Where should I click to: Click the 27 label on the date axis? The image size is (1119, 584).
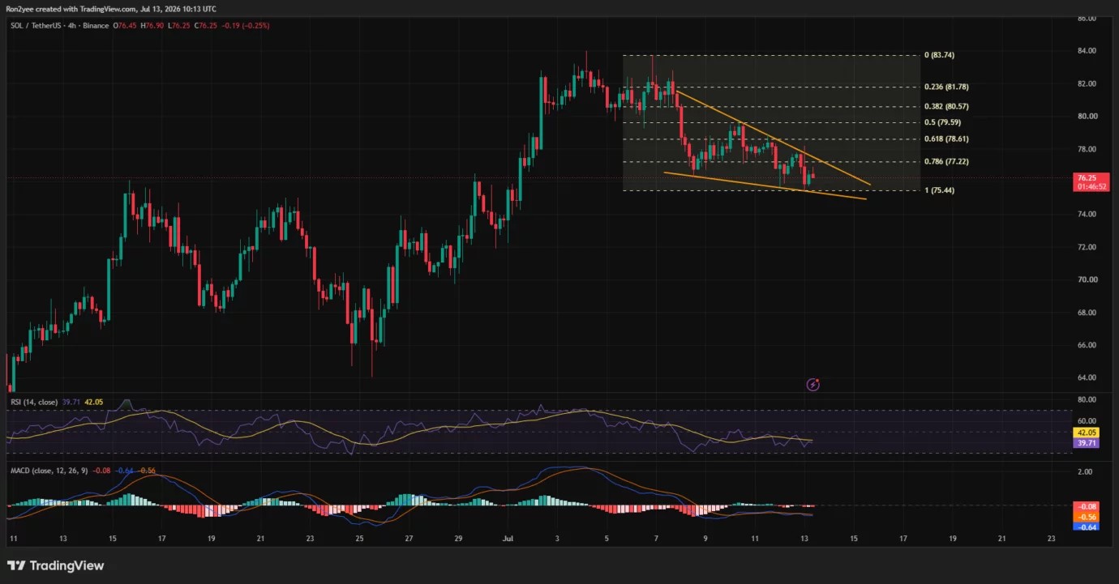pos(409,538)
